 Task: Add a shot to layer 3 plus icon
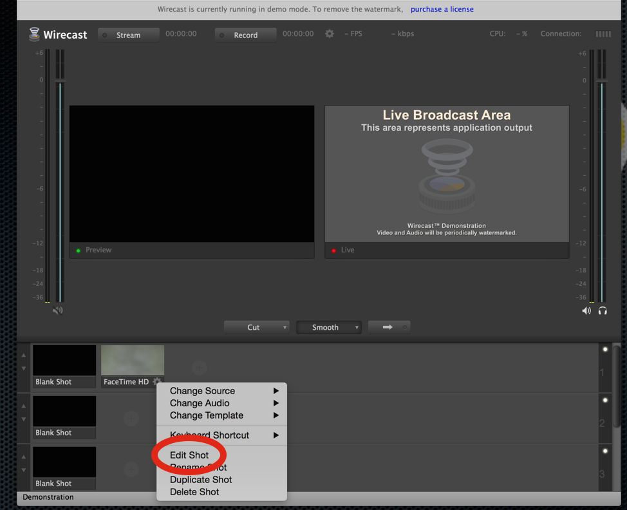pos(131,469)
